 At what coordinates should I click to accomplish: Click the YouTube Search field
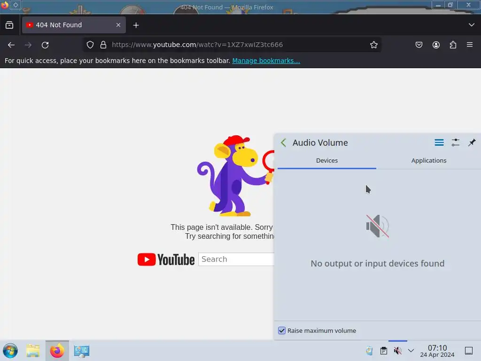[236, 259]
